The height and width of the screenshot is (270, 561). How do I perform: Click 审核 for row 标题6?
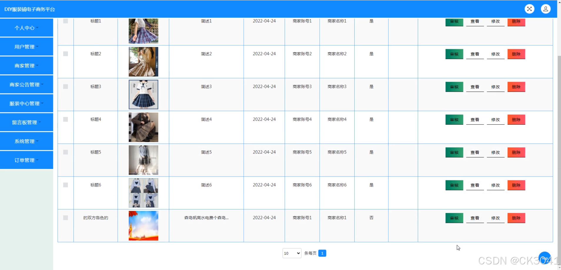pos(454,185)
